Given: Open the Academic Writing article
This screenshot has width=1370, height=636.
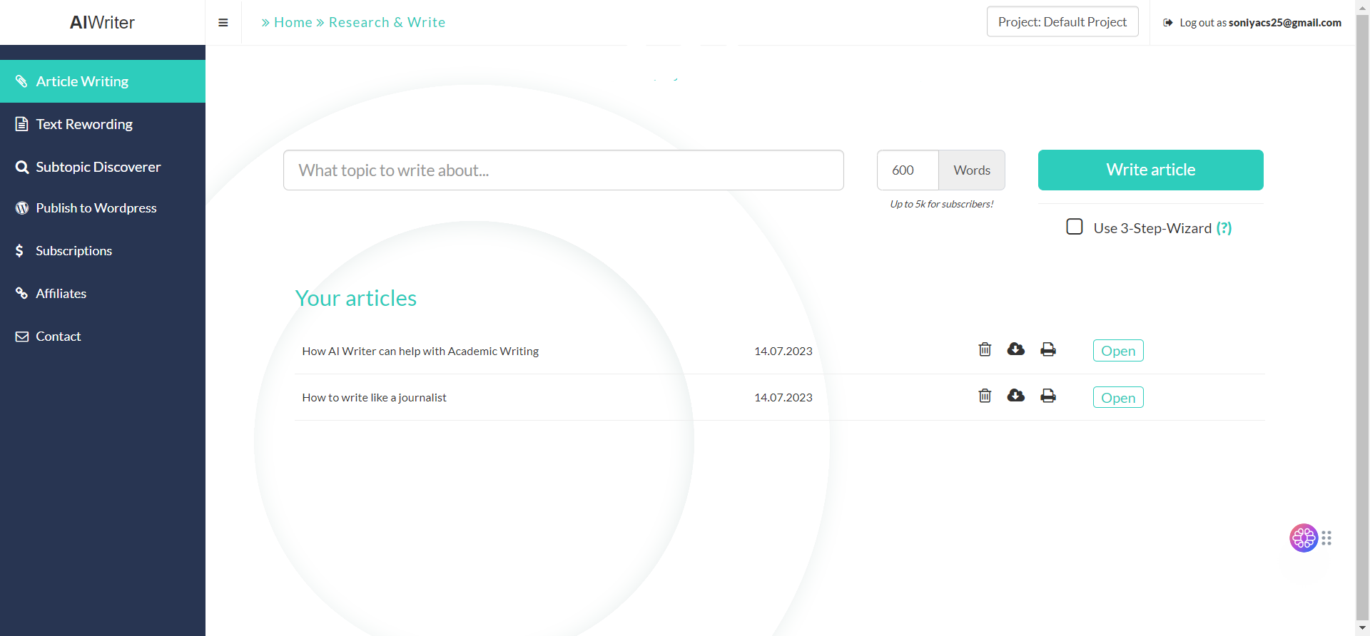Looking at the screenshot, I should pos(1118,351).
